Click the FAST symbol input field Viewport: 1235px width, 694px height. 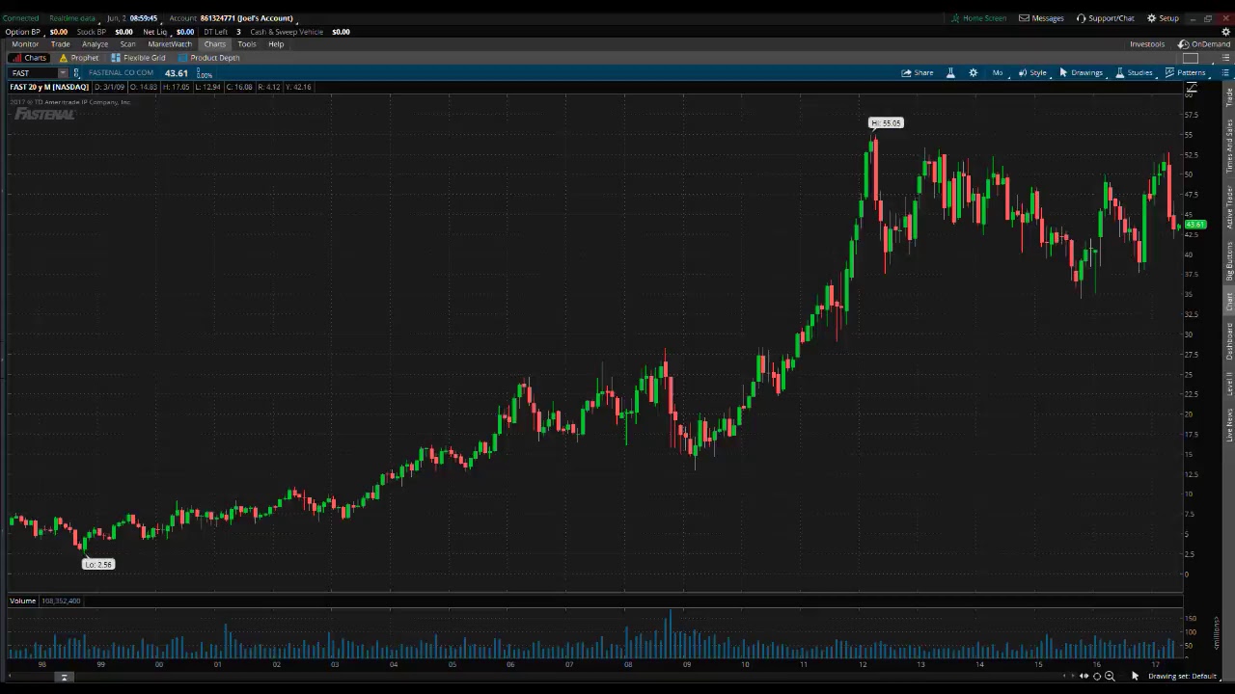34,73
